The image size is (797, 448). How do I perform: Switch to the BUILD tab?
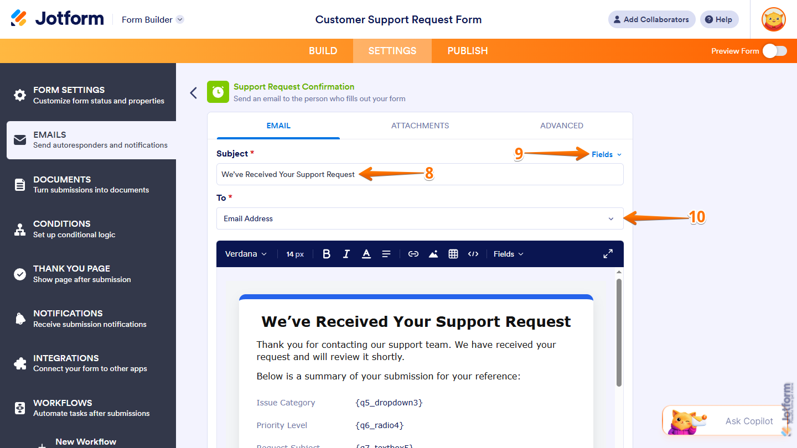tap(323, 51)
